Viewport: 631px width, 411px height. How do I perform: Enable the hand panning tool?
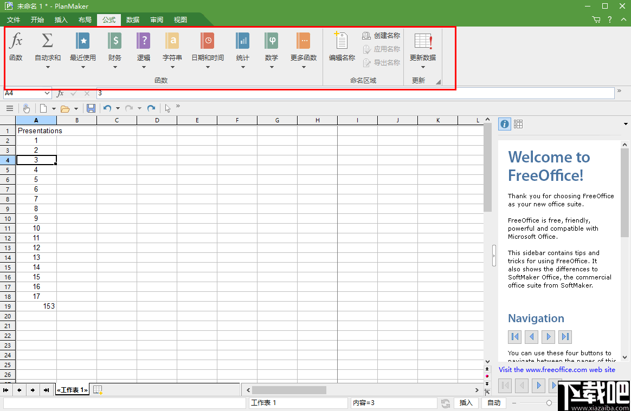(x=26, y=108)
